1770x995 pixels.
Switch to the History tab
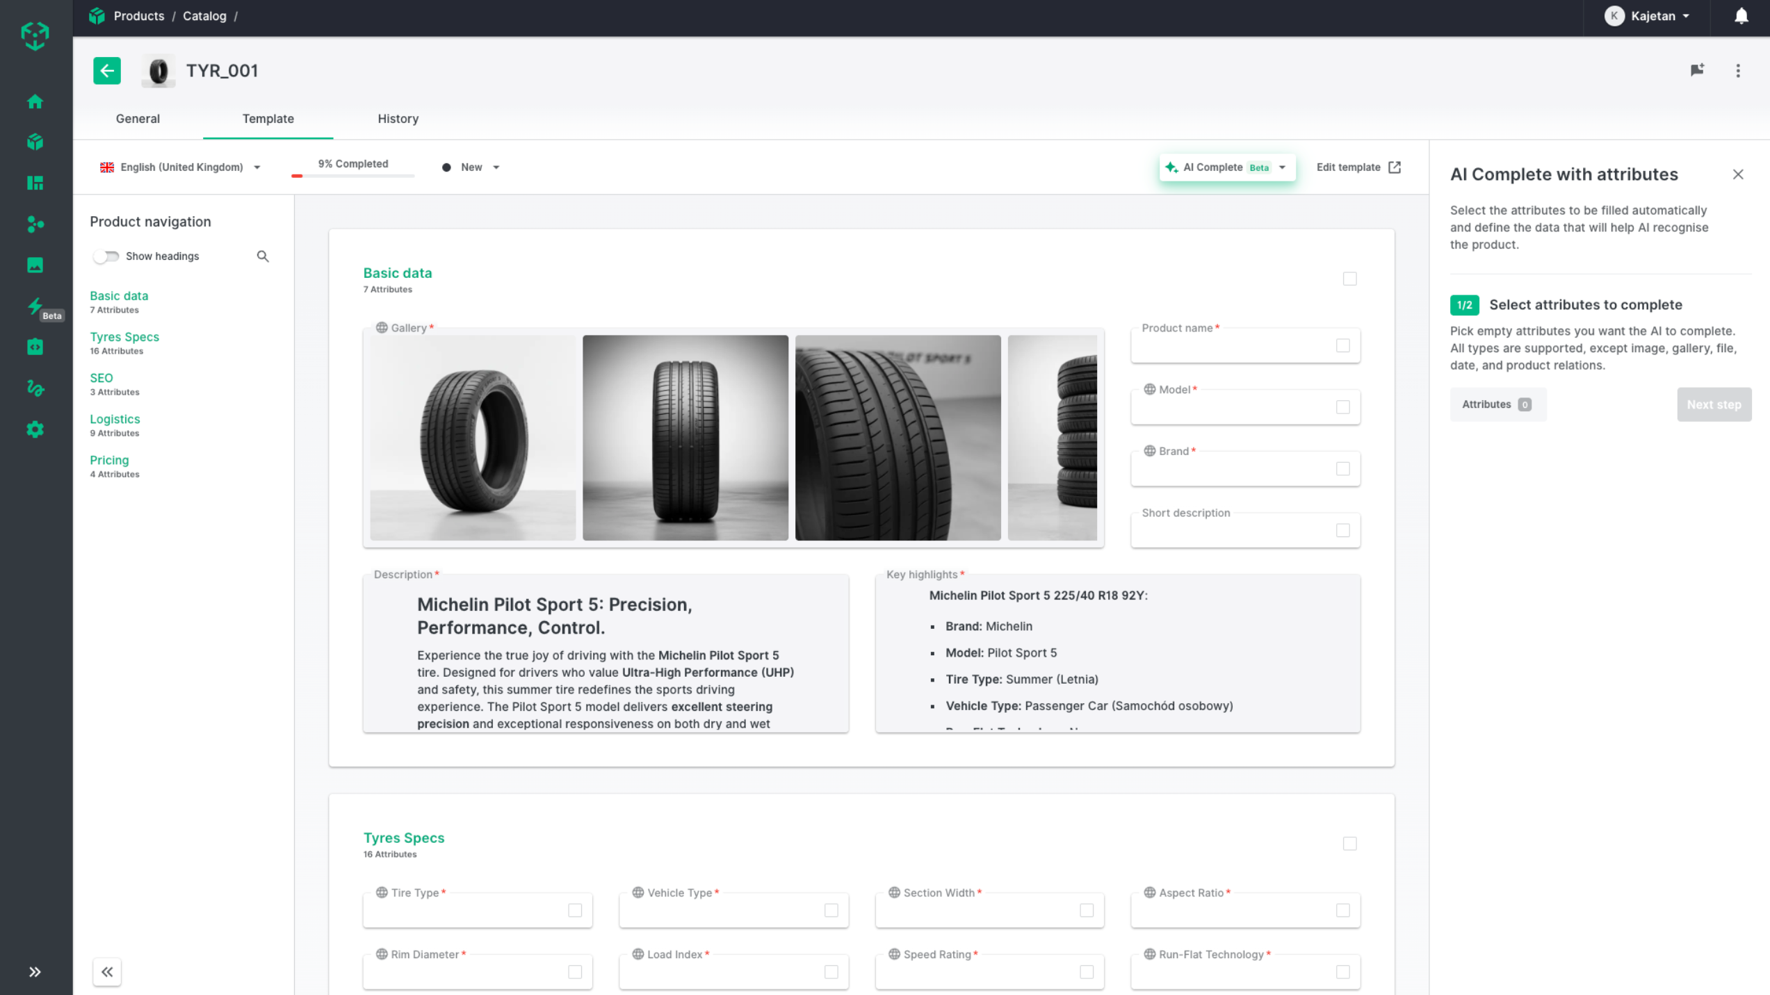pos(398,119)
